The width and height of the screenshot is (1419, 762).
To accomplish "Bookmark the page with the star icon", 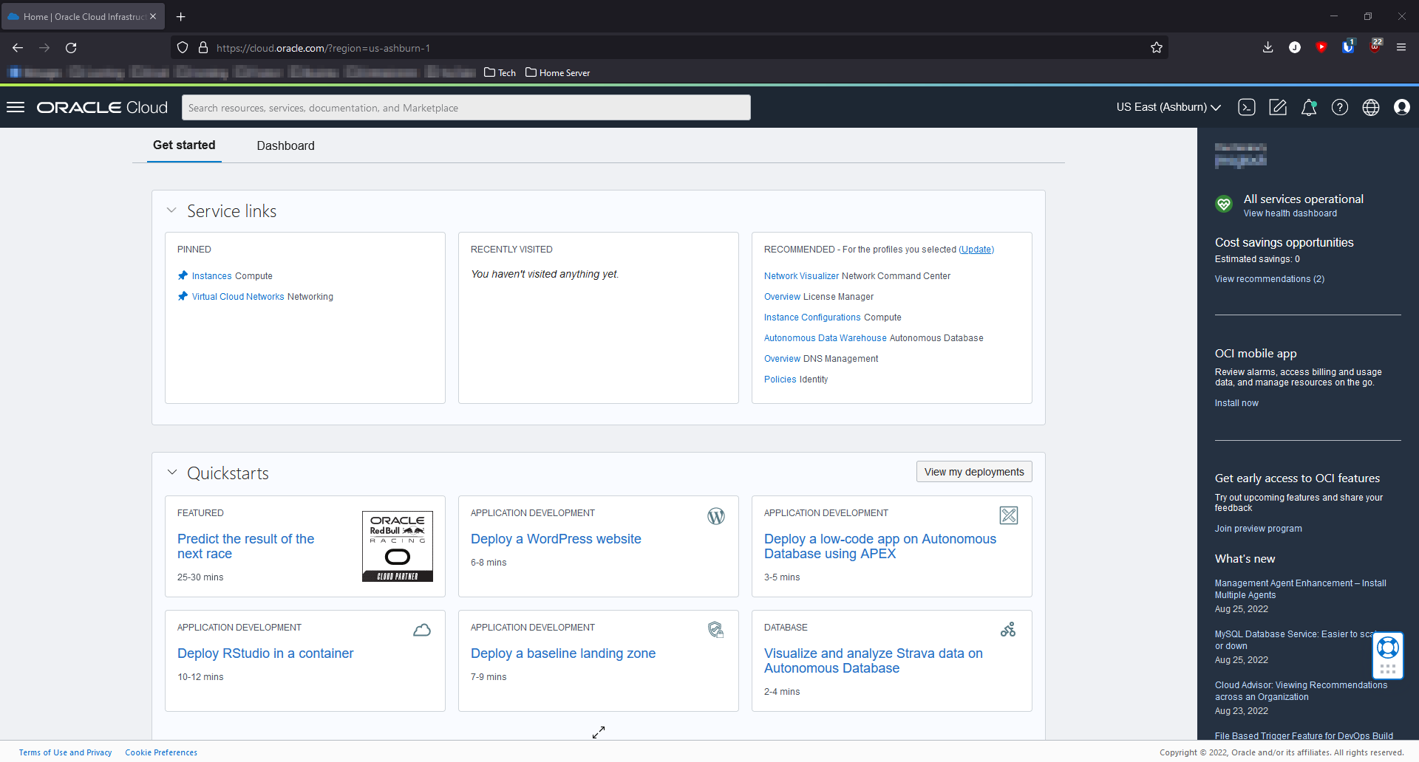I will [x=1157, y=47].
